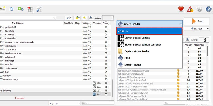Click the mod list Filter input field
The width and height of the screenshot is (213, 106).
(98, 103)
